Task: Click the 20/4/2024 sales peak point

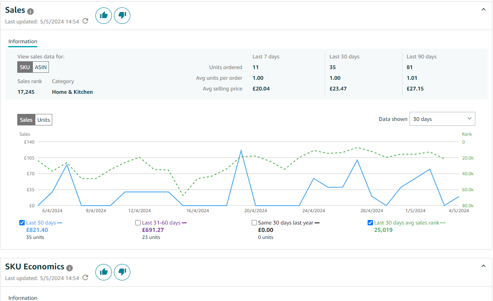Action: point(241,150)
